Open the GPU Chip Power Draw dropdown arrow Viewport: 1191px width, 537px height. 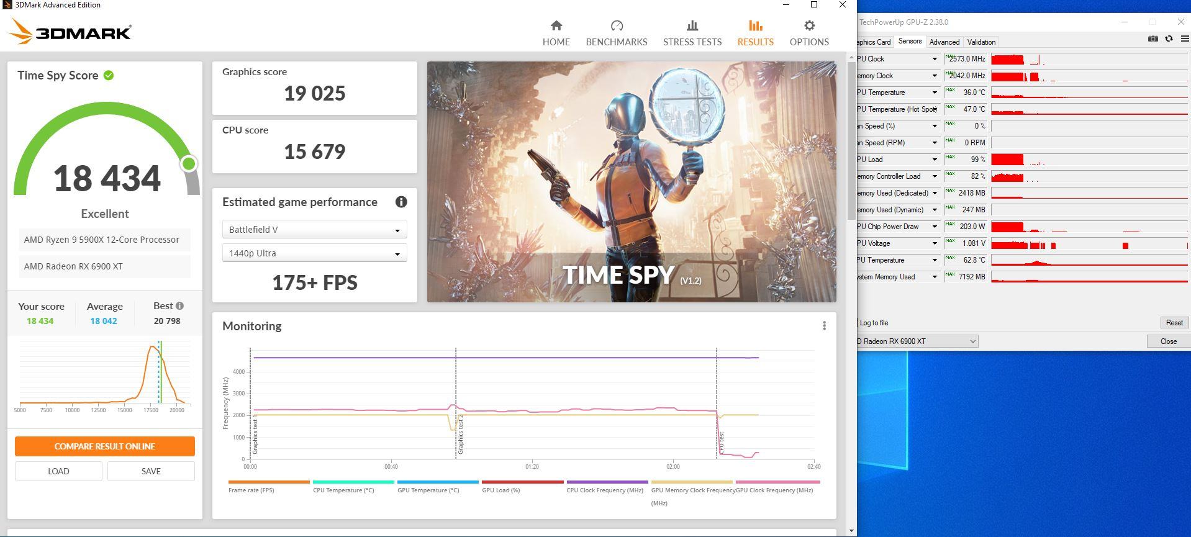click(934, 227)
